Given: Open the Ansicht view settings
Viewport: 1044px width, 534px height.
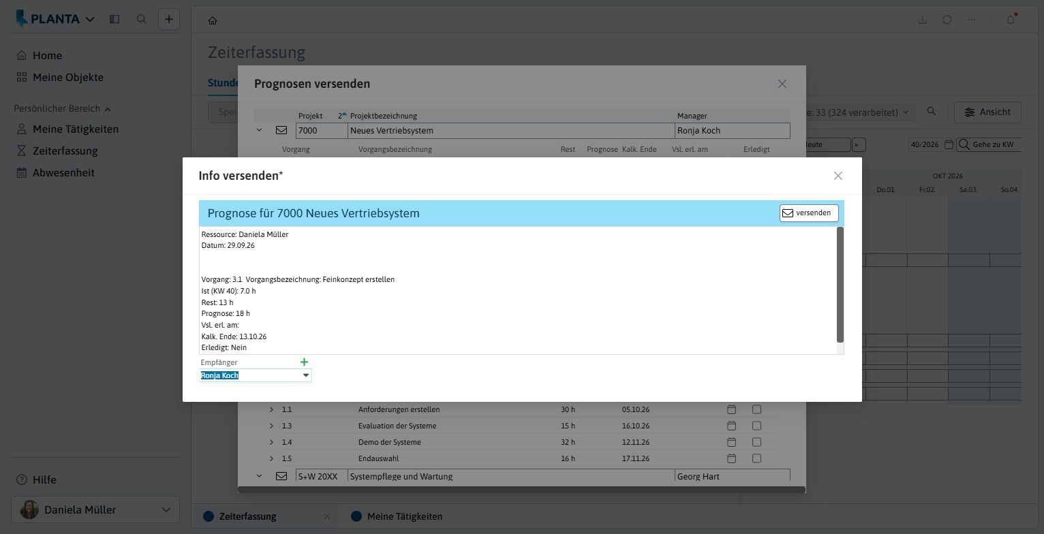Looking at the screenshot, I should tap(987, 112).
